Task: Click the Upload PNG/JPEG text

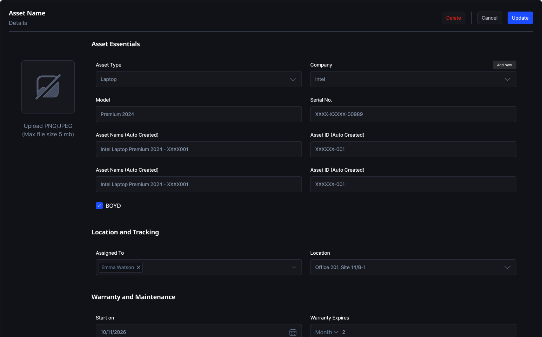Action: pos(48,126)
